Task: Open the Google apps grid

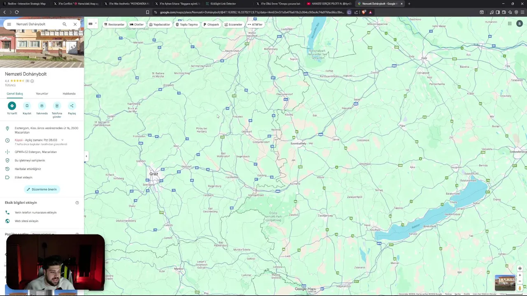Action: (509, 24)
